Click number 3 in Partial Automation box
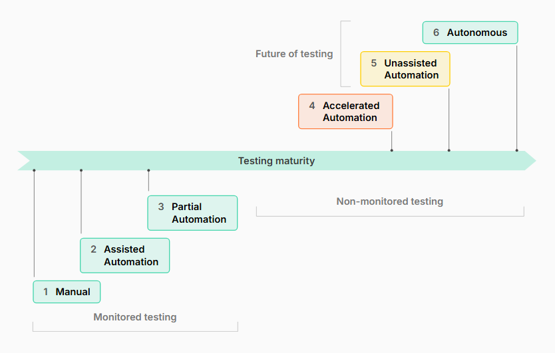This screenshot has height=353, width=555. (161, 207)
